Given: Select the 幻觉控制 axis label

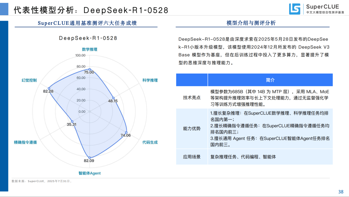Looking at the screenshot, I should (29, 80).
